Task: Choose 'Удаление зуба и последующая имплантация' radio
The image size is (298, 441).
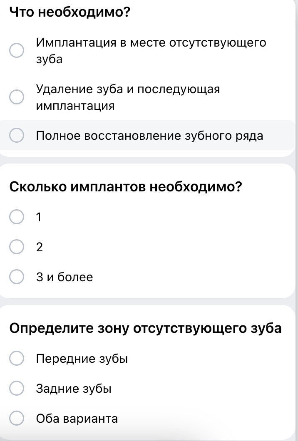Action: pyautogui.click(x=17, y=97)
